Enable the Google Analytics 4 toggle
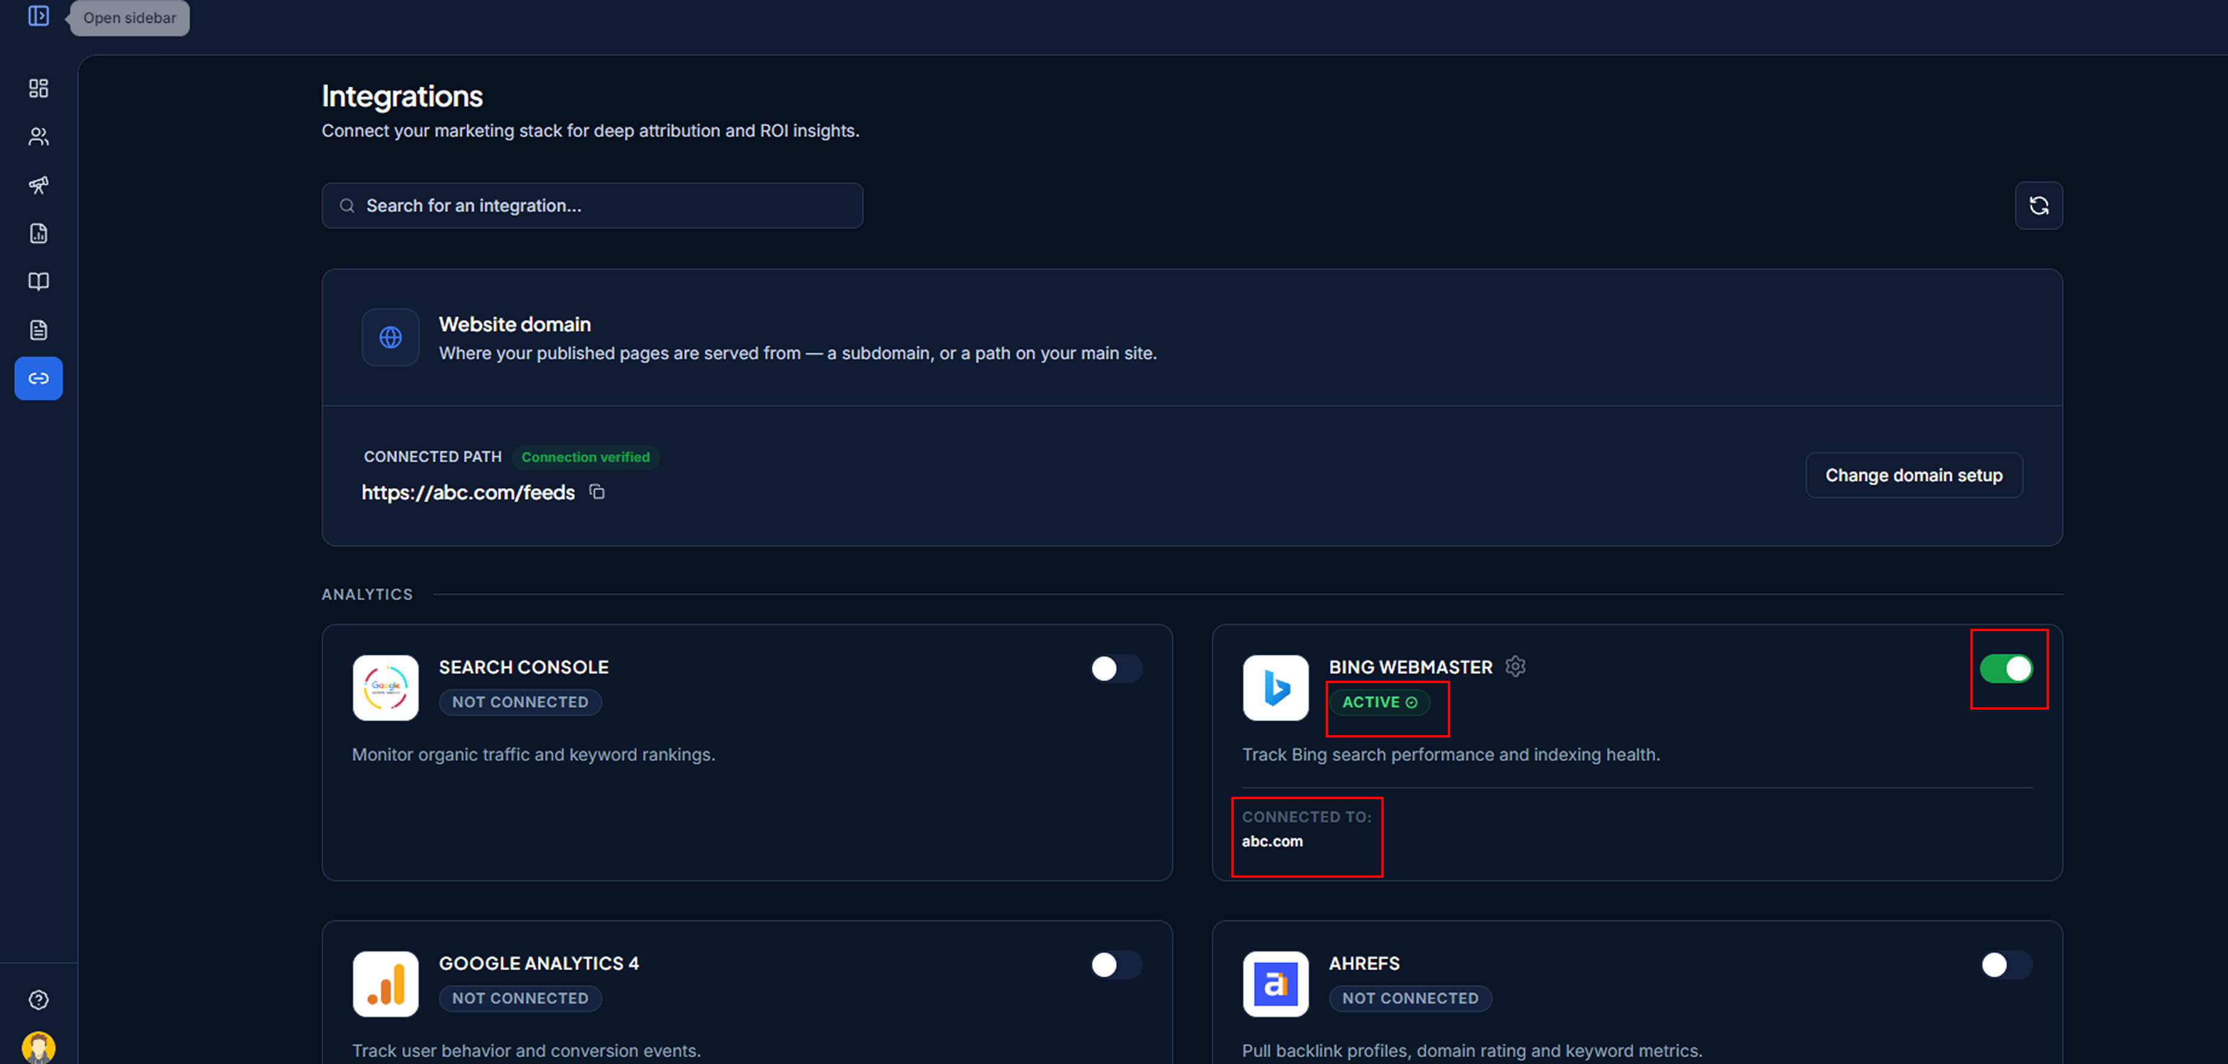This screenshot has height=1064, width=2228. click(x=1116, y=965)
